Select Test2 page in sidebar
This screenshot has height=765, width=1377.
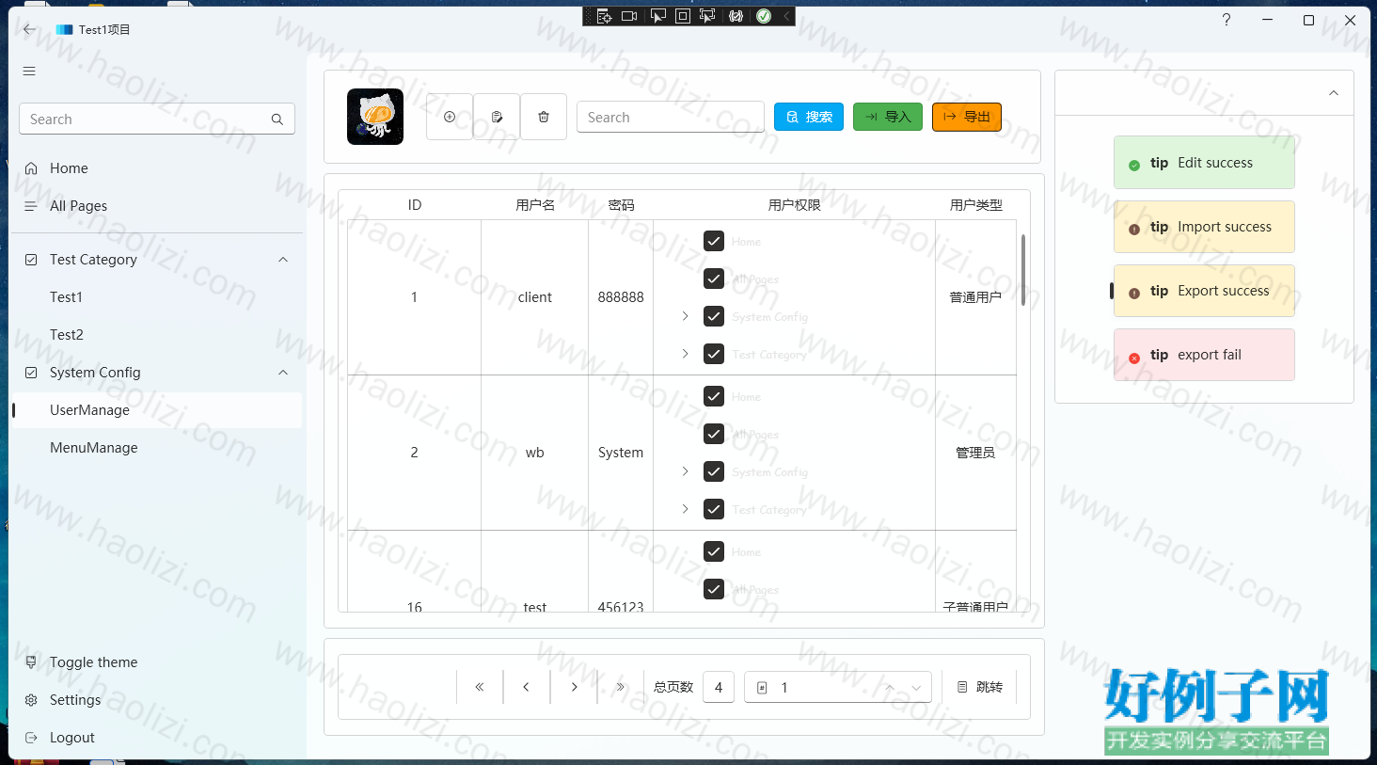pos(156,335)
